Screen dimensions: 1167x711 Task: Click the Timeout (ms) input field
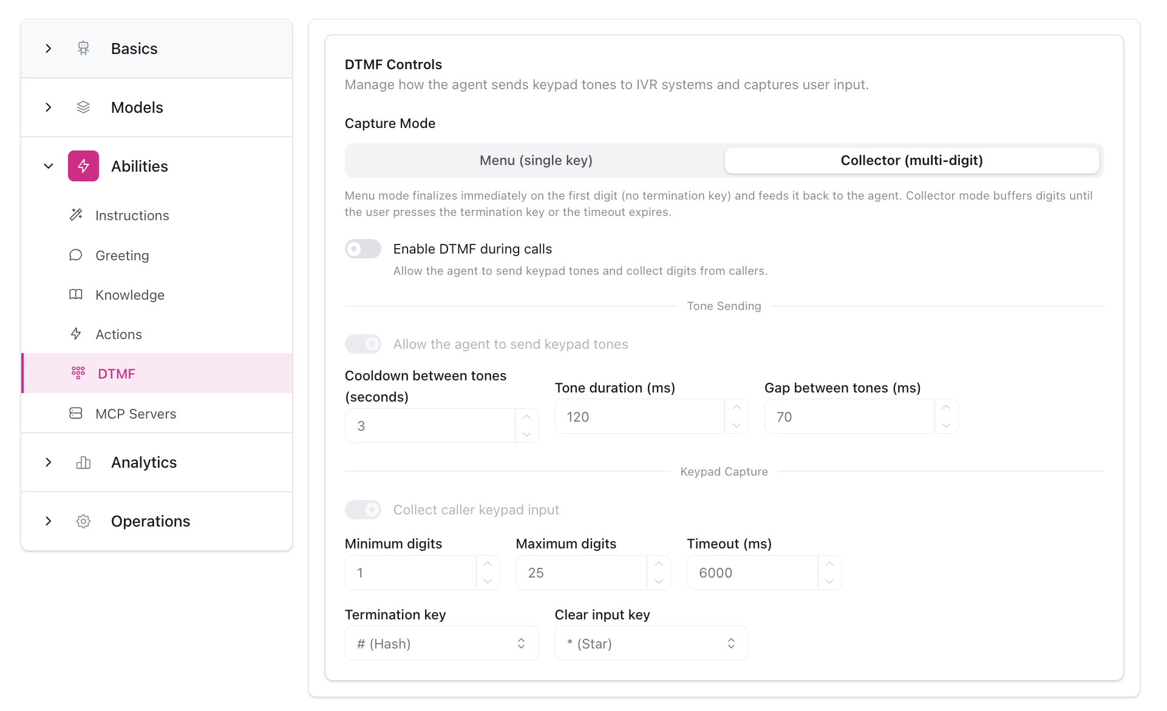pos(752,573)
